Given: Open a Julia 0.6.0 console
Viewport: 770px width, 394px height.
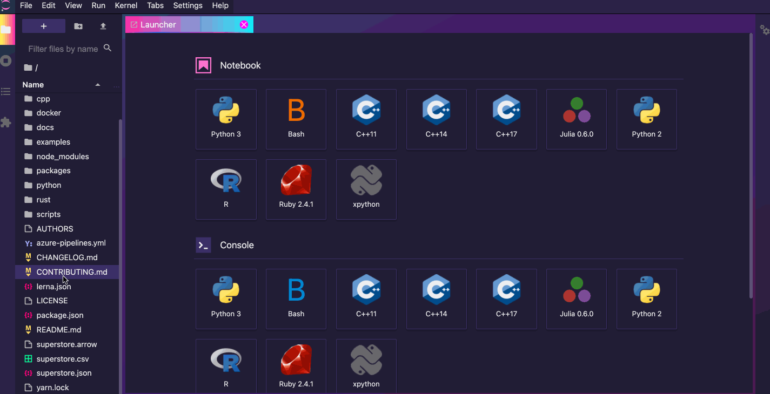Looking at the screenshot, I should [577, 299].
